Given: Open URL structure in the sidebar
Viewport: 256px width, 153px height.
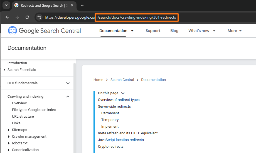Looking at the screenshot, I should pyautogui.click(x=23, y=117).
